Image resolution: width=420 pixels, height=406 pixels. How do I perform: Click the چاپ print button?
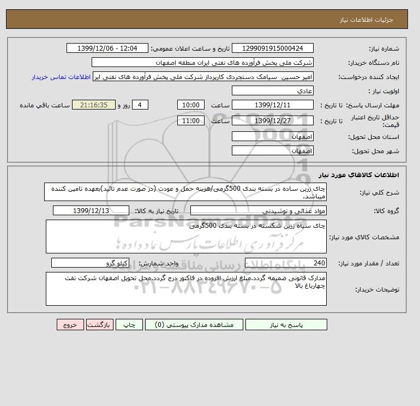(x=129, y=325)
